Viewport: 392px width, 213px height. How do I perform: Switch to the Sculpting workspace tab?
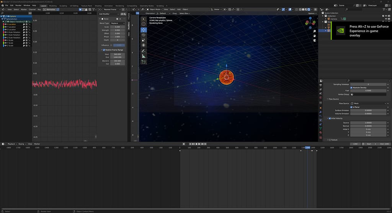pos(63,6)
